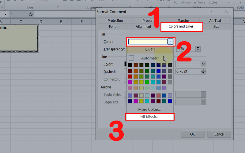245x153 pixels.
Task: Select column F header
Action: (x=81, y=22)
